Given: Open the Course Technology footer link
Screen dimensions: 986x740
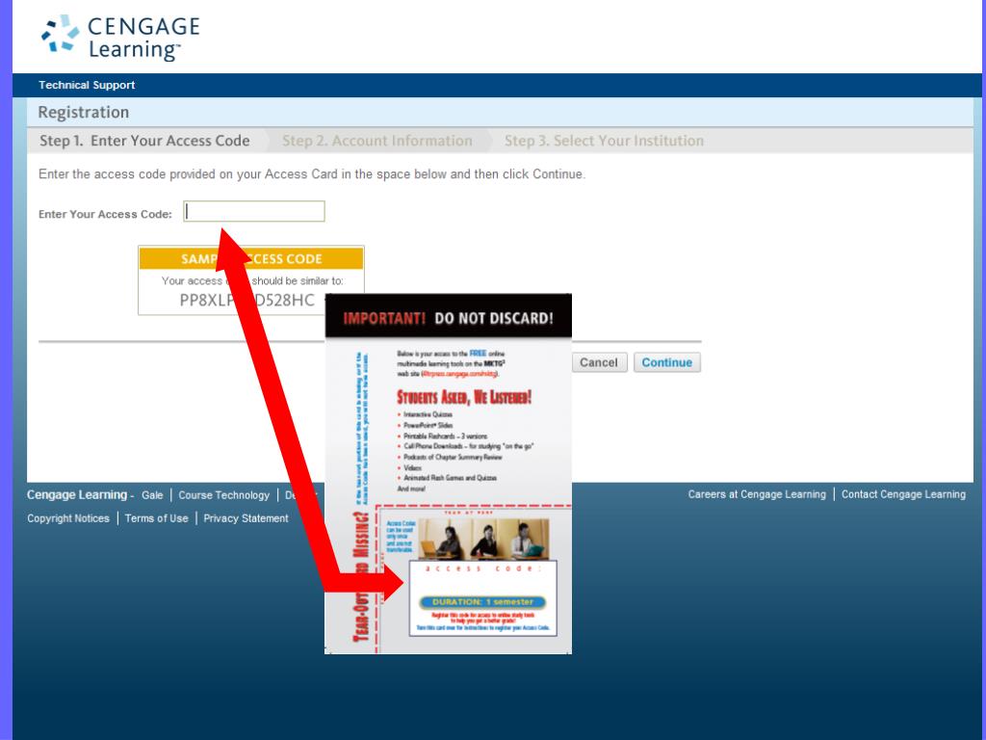Looking at the screenshot, I should (x=223, y=495).
